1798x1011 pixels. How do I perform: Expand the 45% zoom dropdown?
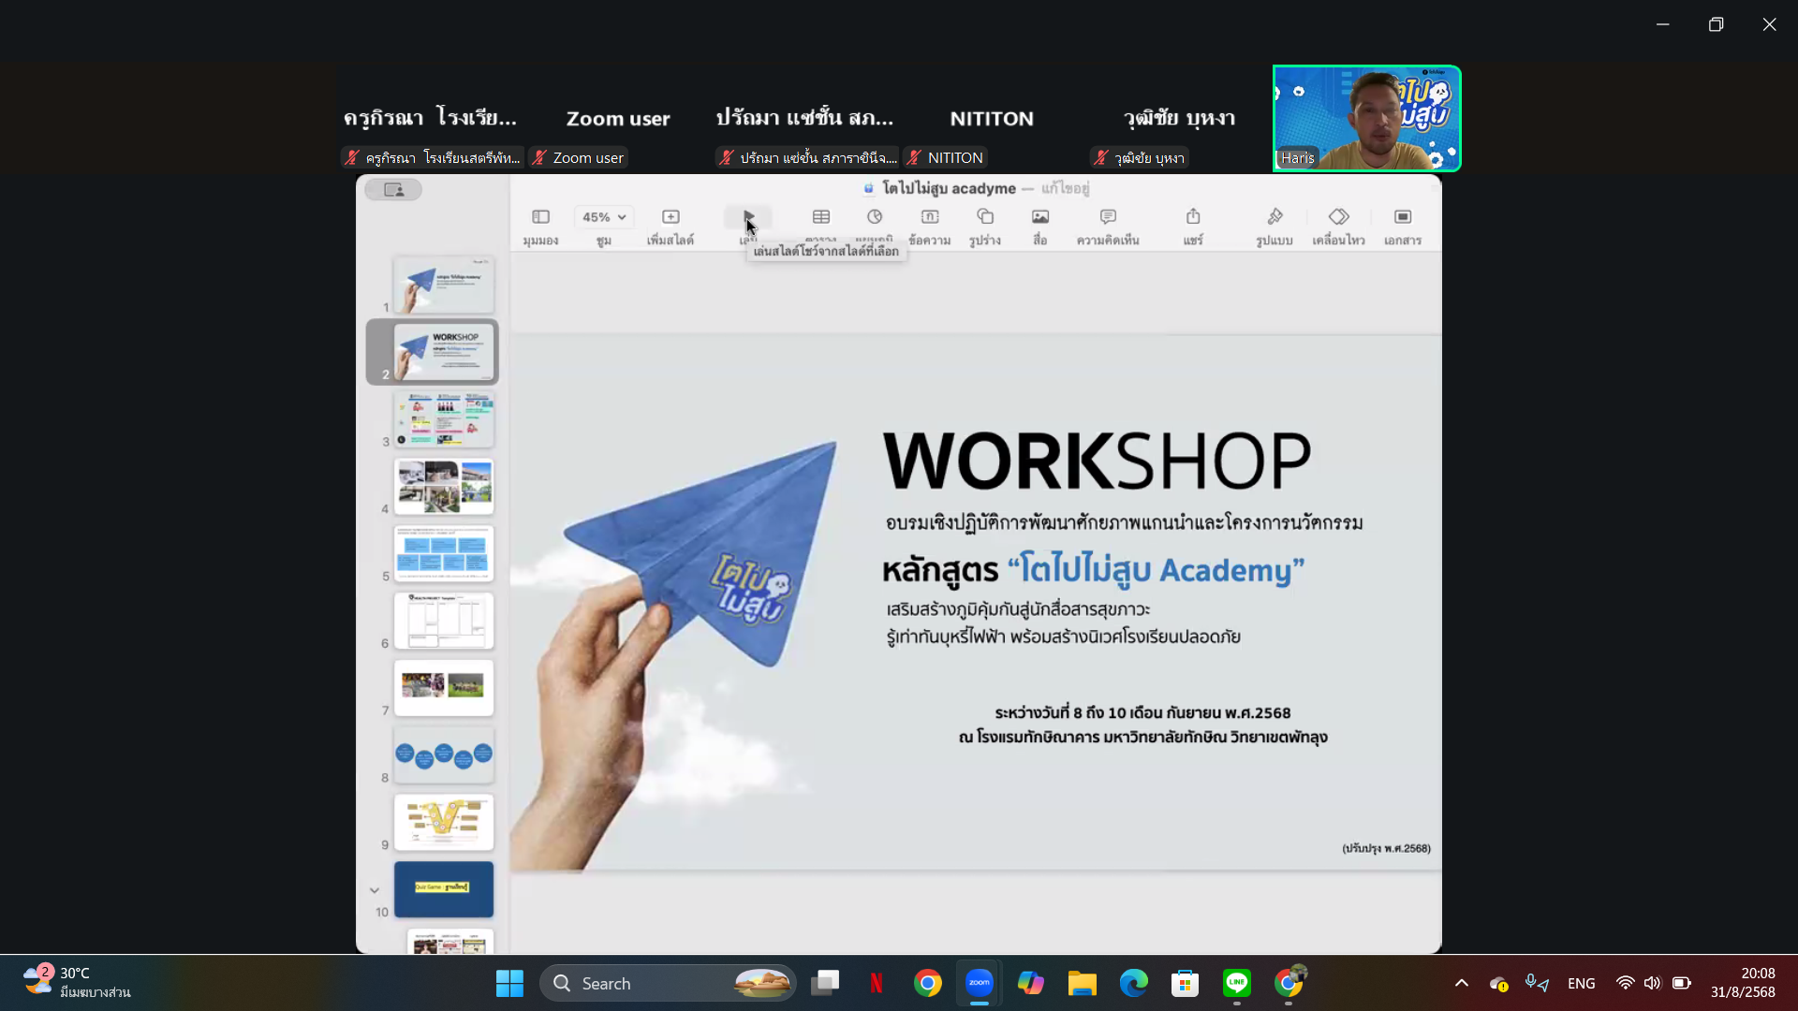(x=604, y=217)
